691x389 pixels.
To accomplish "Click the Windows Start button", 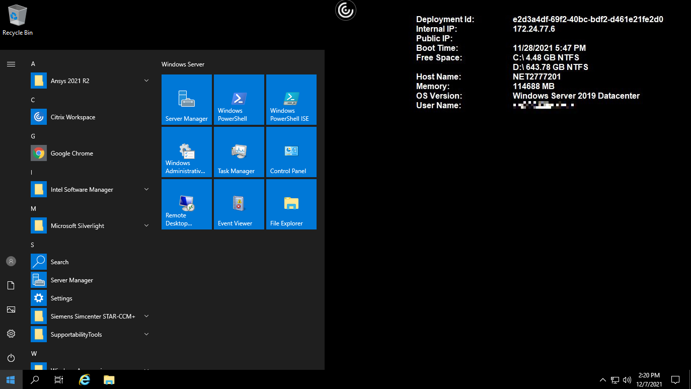I will pos(11,379).
